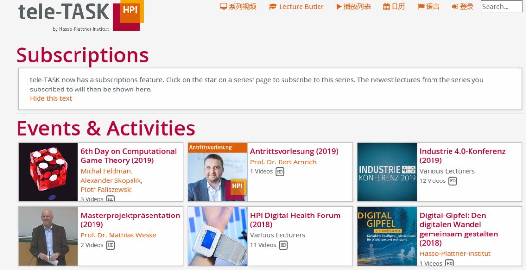This screenshot has height=270, width=526.
Task: Open the 语言 language menu
Action: pyautogui.click(x=429, y=6)
